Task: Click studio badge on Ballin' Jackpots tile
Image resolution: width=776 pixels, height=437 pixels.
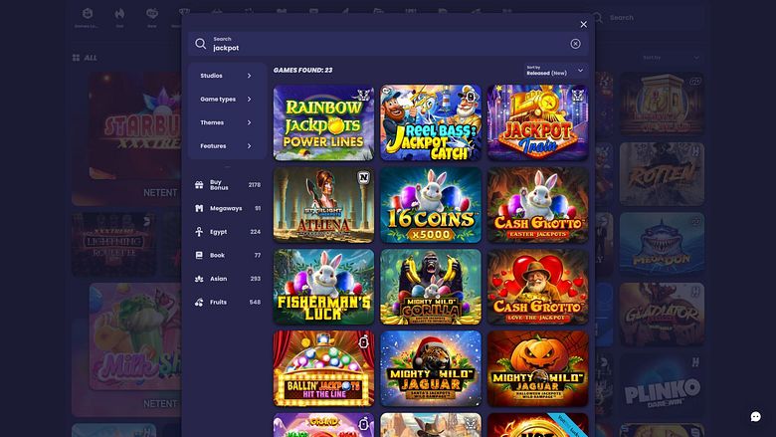Action: coord(363,341)
